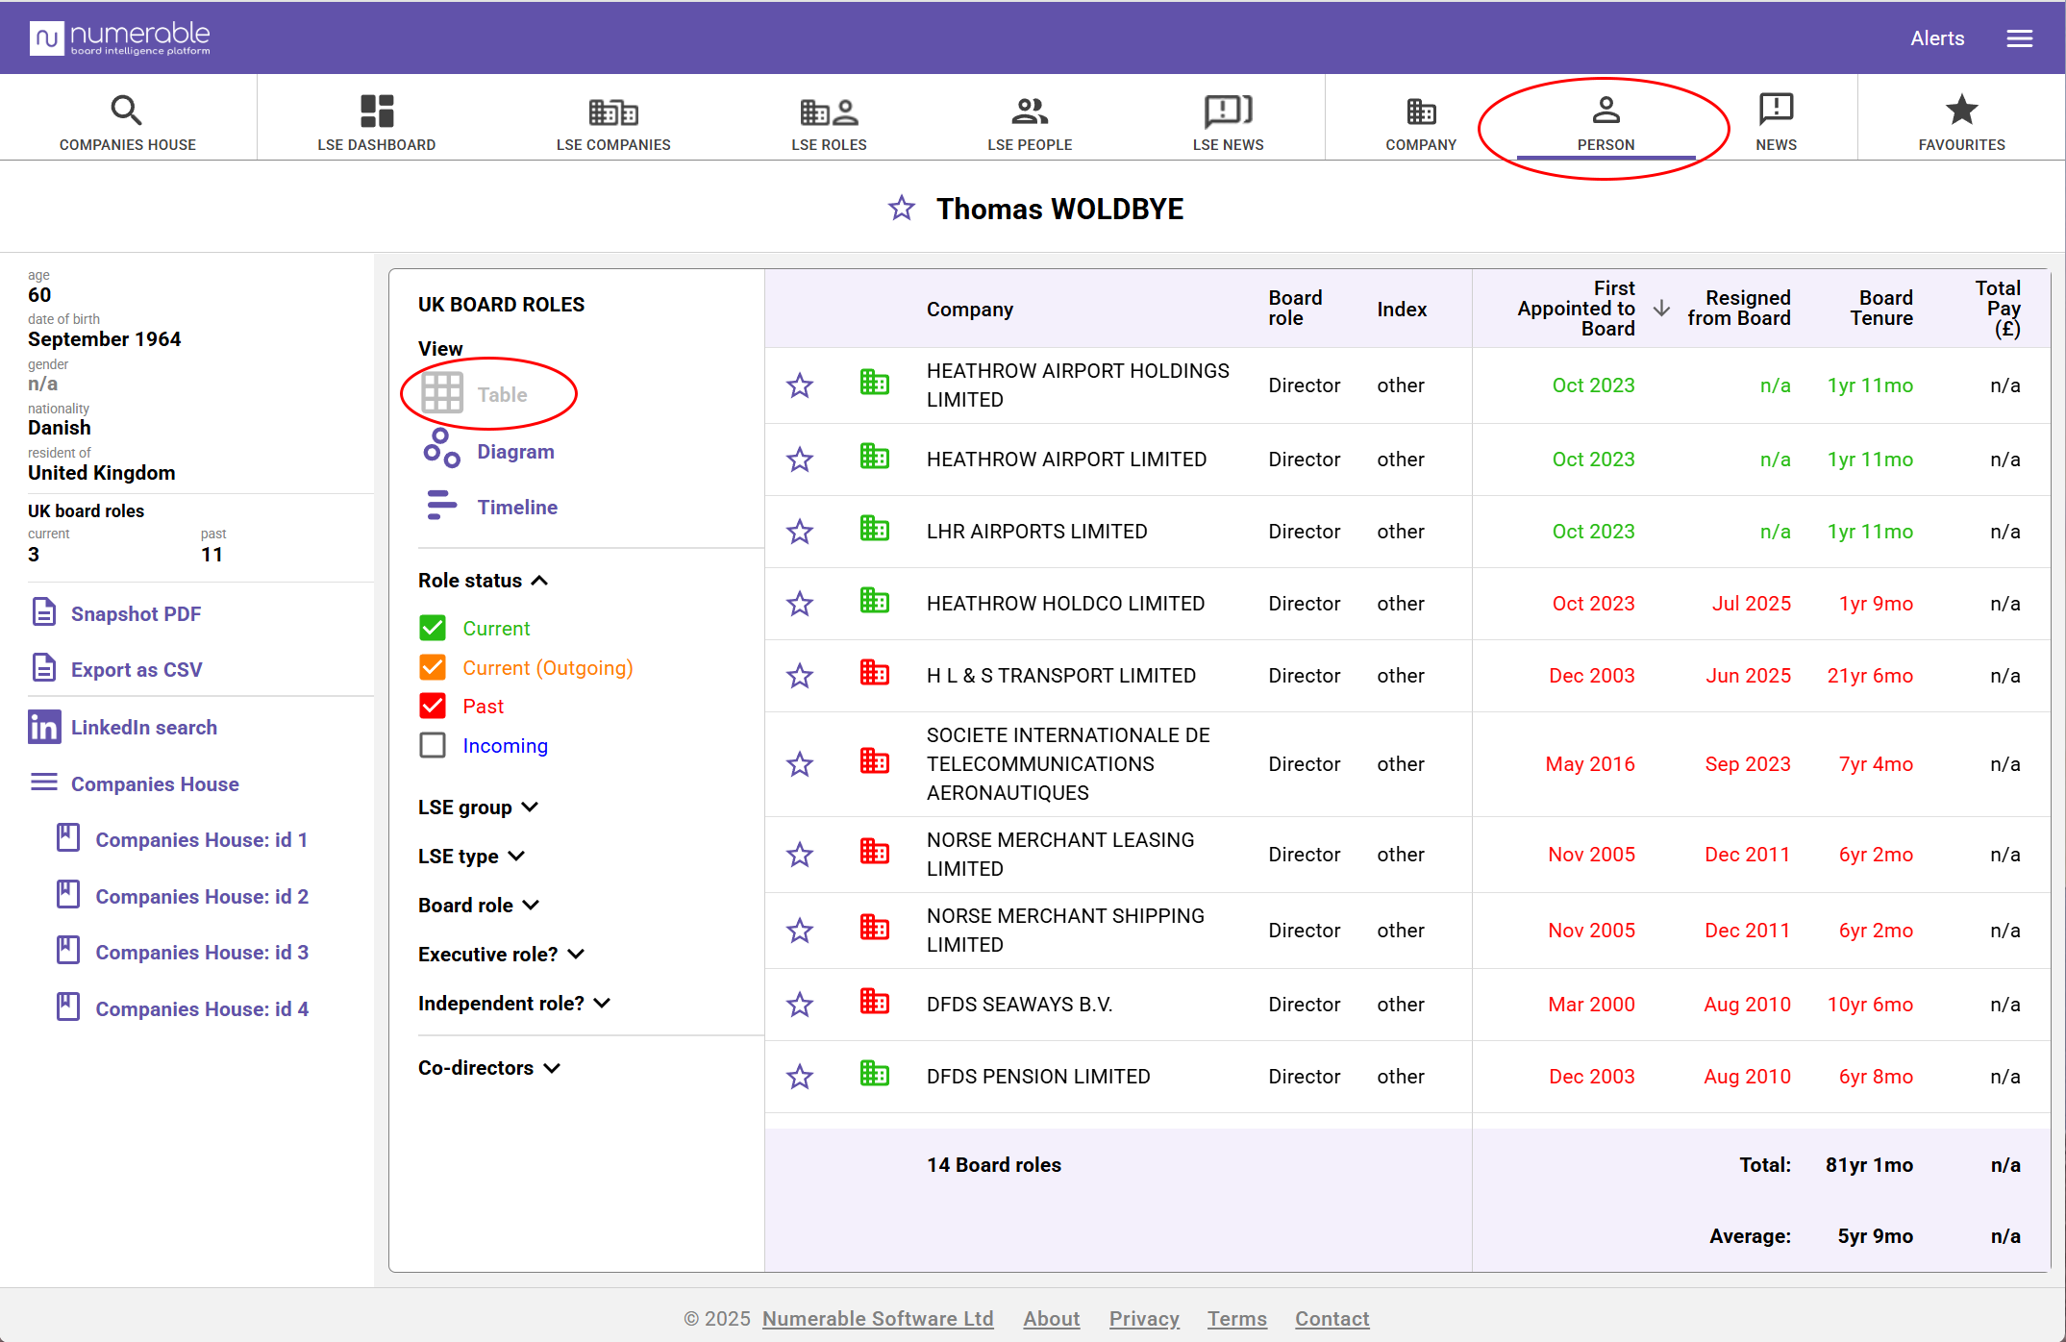
Task: Sort by First Appointed to Board arrow
Action: click(1660, 309)
